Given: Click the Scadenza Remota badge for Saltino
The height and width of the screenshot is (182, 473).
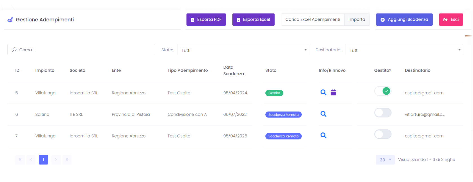Looking at the screenshot, I should pos(283,115).
